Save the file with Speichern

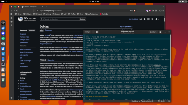click(x=153, y=32)
